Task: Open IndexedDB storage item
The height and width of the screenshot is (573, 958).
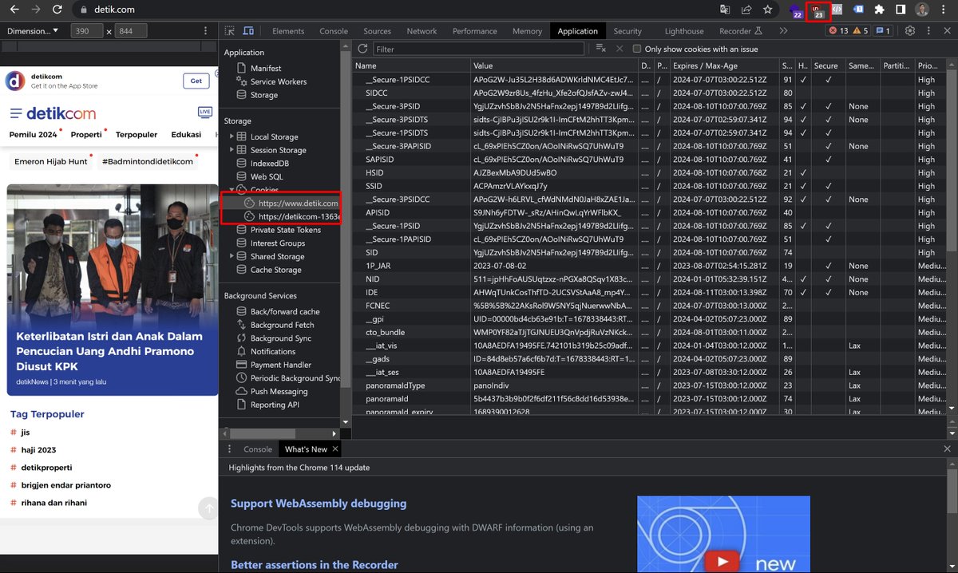Action: pyautogui.click(x=270, y=164)
